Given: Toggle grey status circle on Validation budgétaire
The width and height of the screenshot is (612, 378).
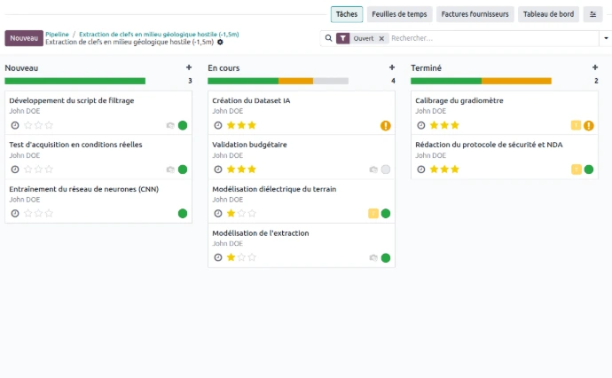Looking at the screenshot, I should pyautogui.click(x=386, y=169).
